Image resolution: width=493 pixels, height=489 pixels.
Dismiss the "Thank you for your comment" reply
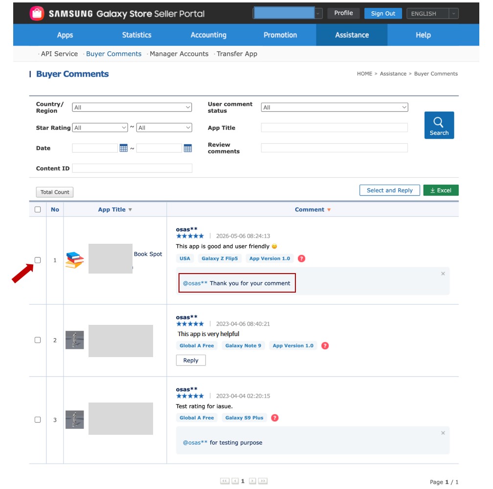point(443,274)
